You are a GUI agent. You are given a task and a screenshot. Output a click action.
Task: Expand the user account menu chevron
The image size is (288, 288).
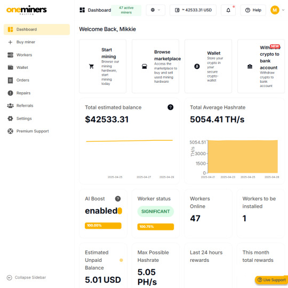[x=283, y=10]
